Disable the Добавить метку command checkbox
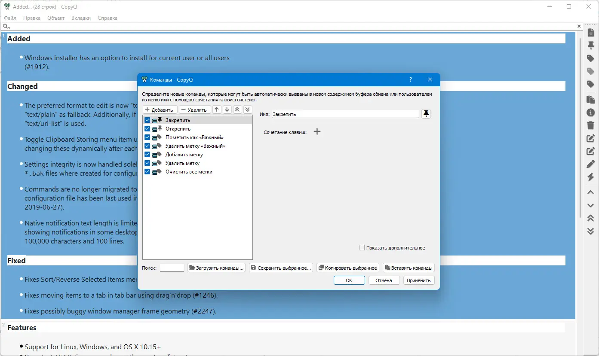599x356 pixels. click(x=147, y=155)
